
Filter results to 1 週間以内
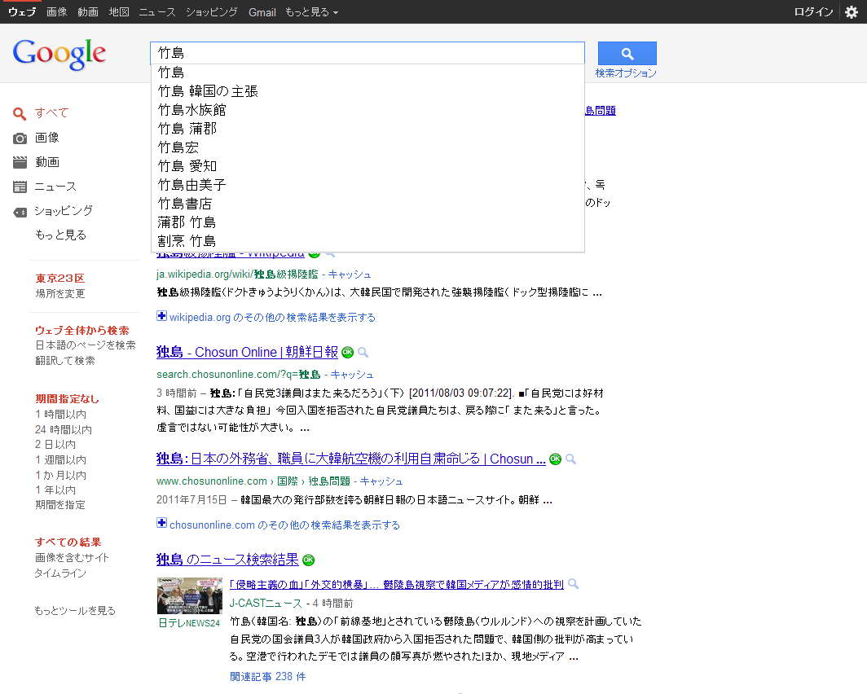61,459
